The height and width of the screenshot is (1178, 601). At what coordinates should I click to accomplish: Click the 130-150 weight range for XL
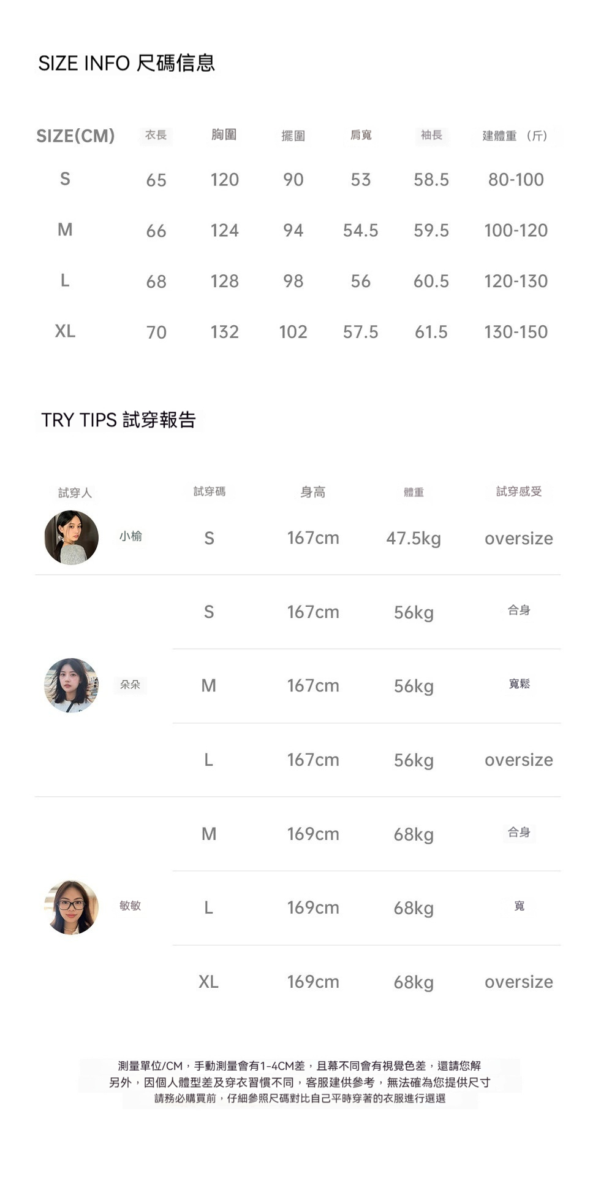[x=516, y=332]
